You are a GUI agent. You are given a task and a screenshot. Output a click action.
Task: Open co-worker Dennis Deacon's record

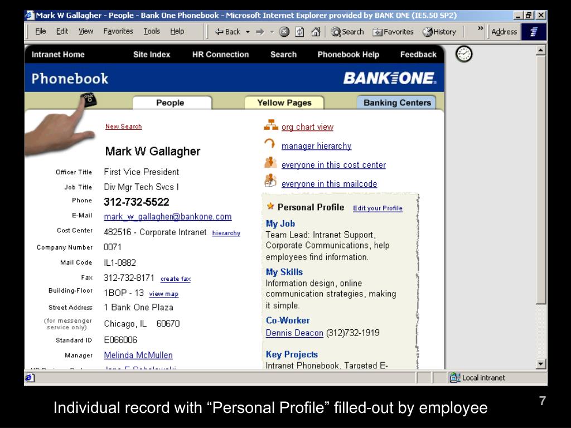[x=294, y=333]
